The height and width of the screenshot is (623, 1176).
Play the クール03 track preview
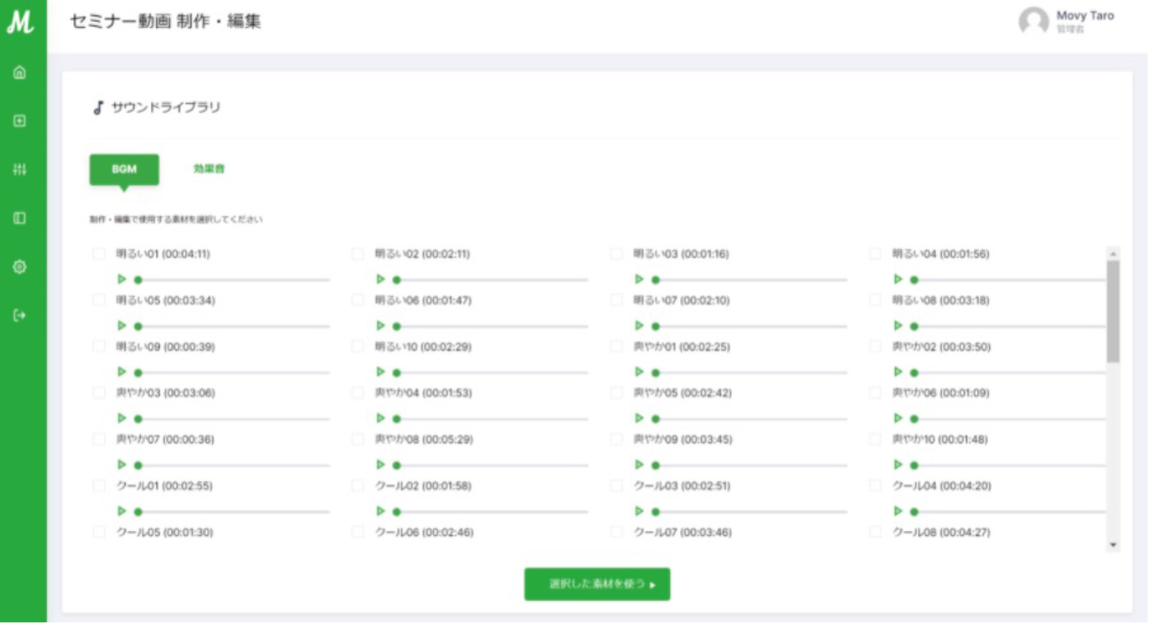pos(639,511)
